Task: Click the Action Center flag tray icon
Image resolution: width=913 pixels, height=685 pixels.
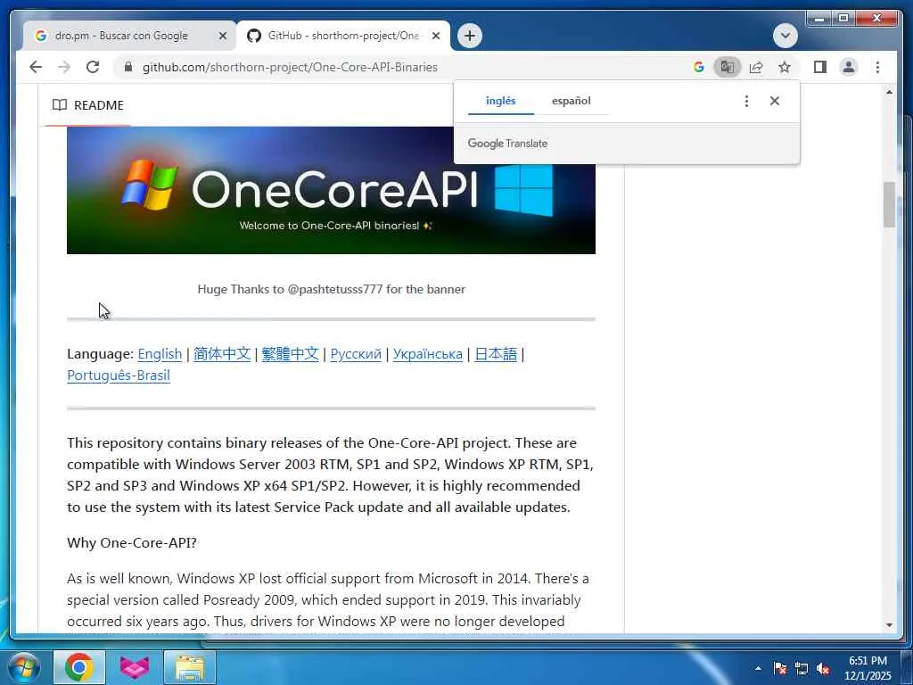Action: click(x=780, y=668)
